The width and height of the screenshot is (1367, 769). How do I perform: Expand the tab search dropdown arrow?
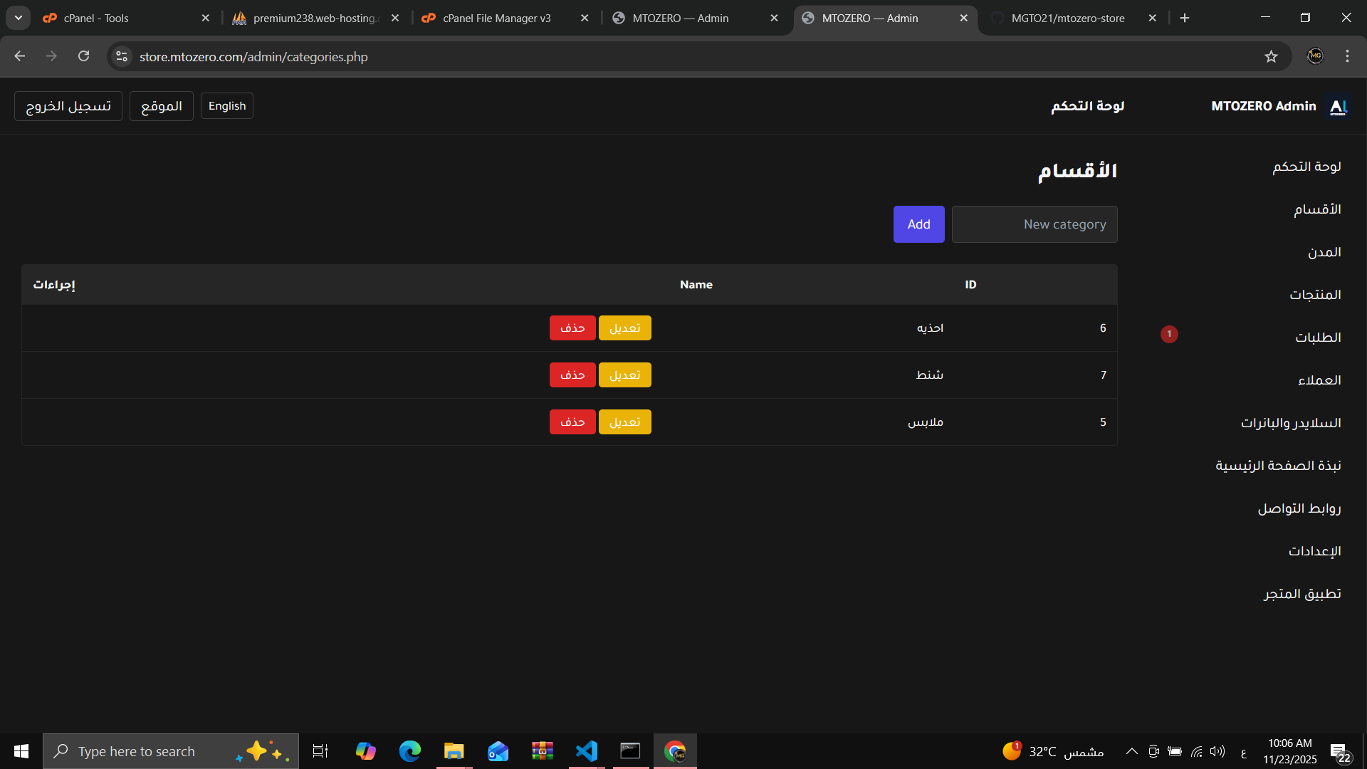[19, 18]
